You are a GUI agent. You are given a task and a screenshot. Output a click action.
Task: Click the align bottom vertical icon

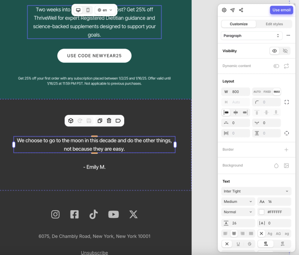tap(276, 112)
